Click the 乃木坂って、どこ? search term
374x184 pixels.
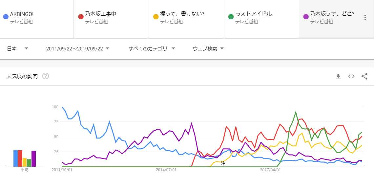tap(332, 14)
